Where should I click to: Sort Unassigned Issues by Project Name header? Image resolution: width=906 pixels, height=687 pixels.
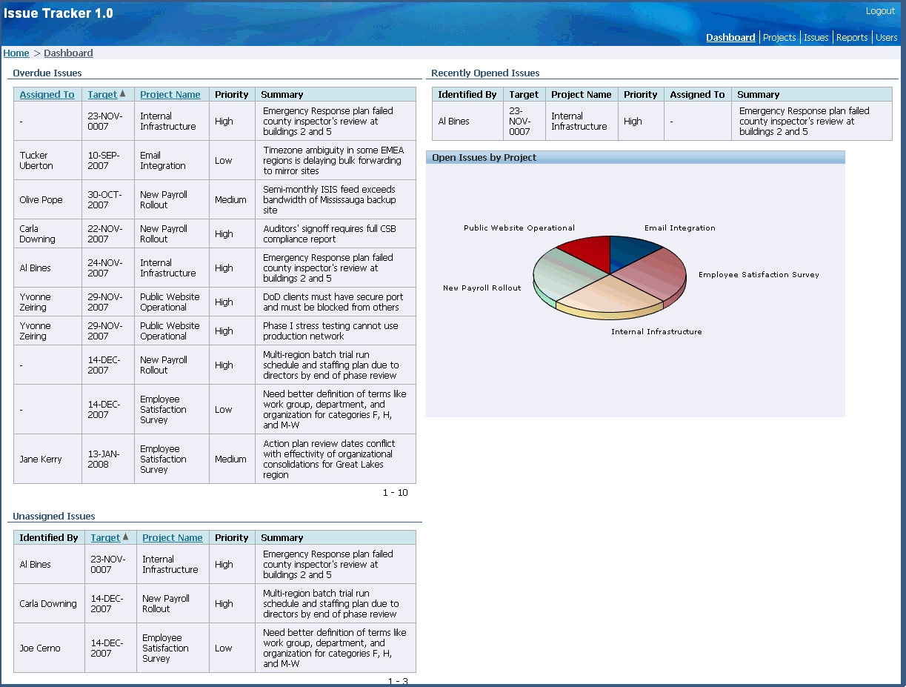(x=173, y=537)
